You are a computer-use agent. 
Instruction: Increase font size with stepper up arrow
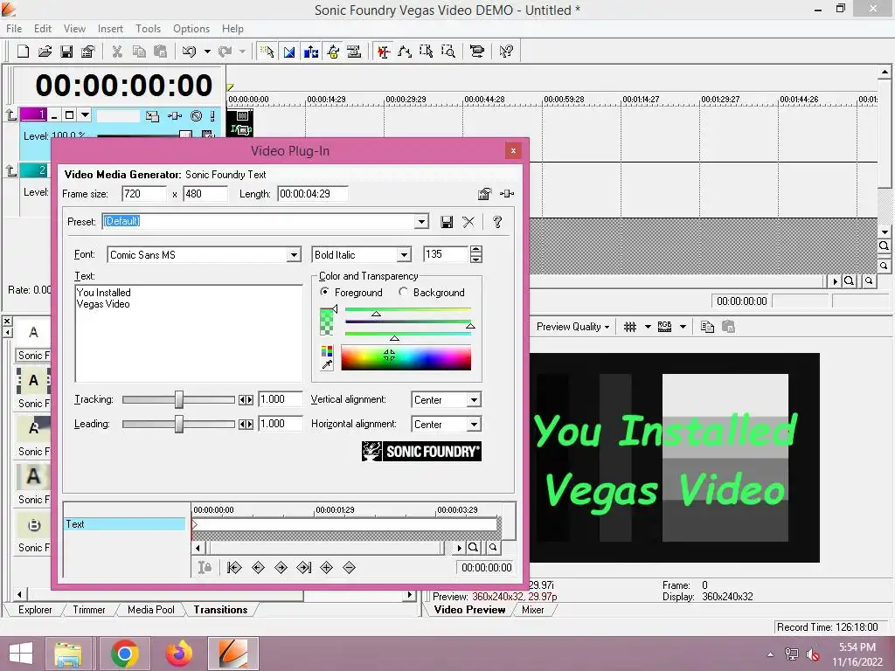[x=476, y=250]
